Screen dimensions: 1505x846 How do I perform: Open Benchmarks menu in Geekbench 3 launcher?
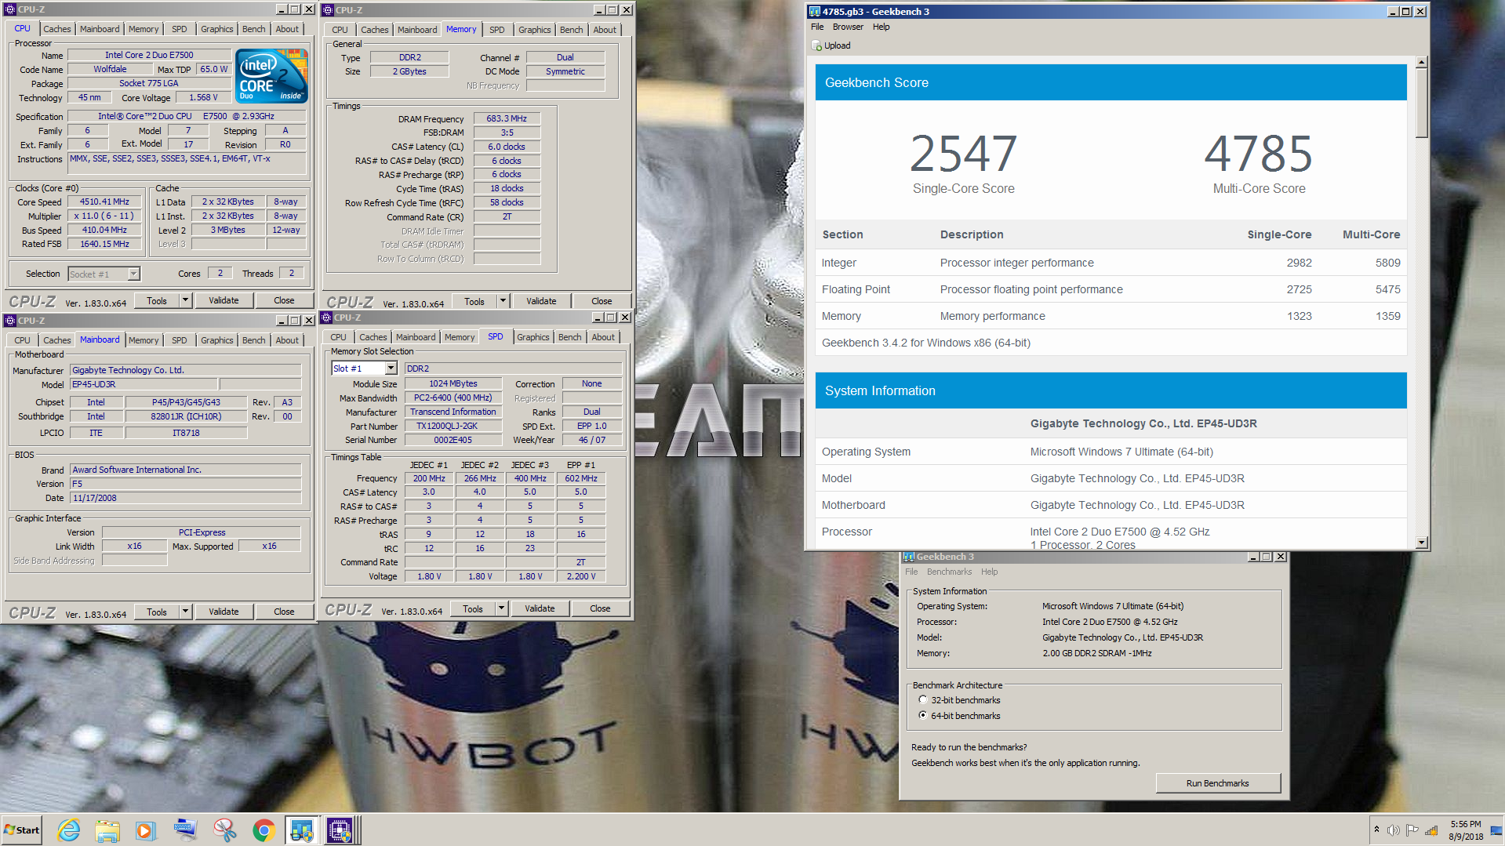949,572
